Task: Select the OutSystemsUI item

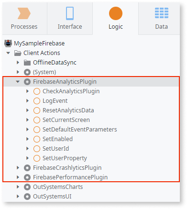Action: click(x=52, y=197)
